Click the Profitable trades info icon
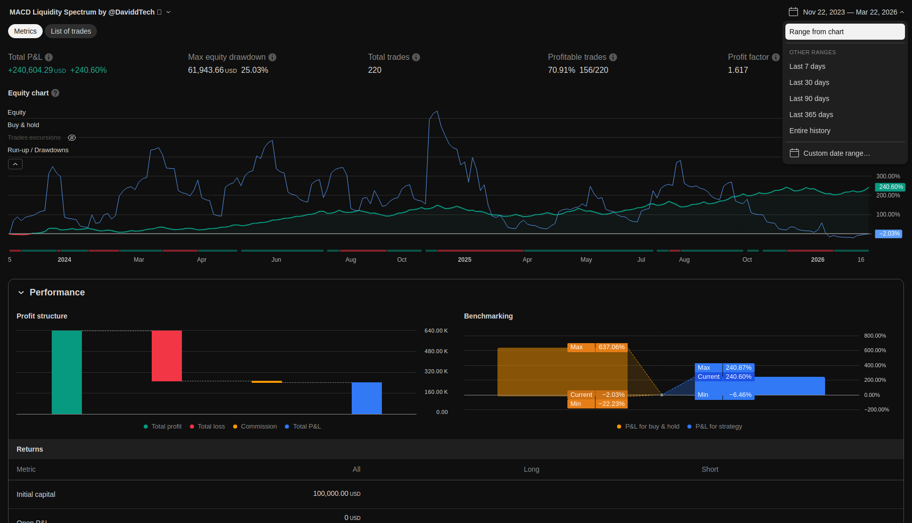 tap(613, 57)
